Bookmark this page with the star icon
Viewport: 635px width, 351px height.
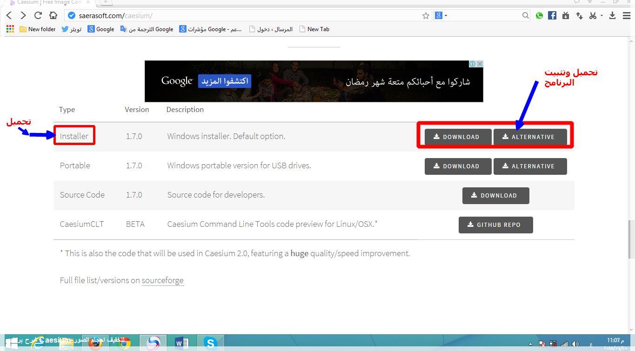point(426,15)
